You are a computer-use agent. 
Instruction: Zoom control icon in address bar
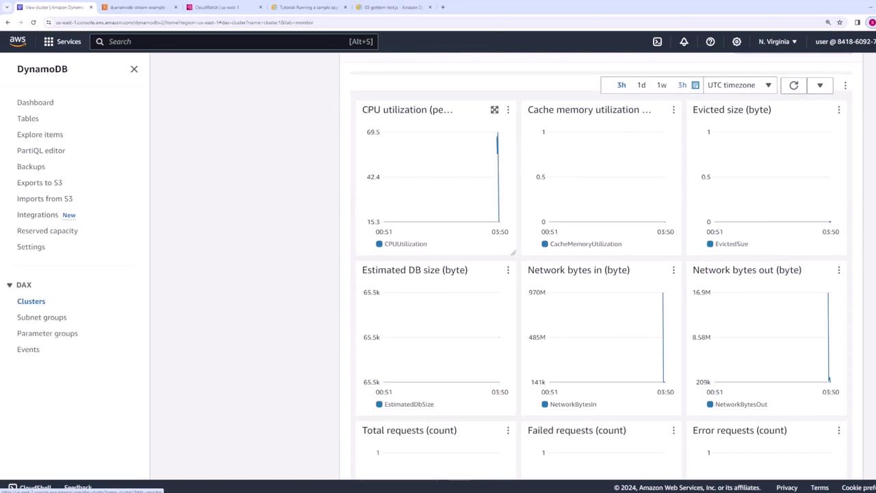tap(828, 23)
